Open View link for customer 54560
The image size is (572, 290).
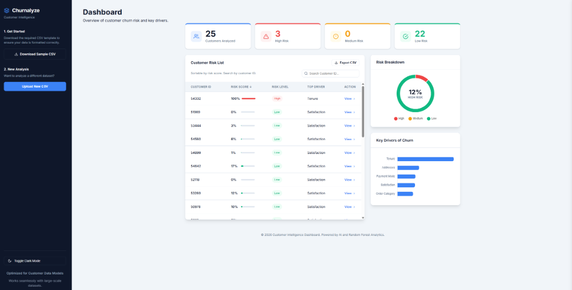coord(350,139)
